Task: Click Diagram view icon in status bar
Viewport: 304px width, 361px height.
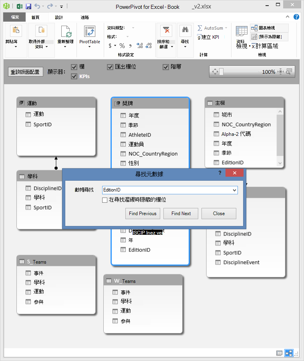Action: click(x=289, y=353)
